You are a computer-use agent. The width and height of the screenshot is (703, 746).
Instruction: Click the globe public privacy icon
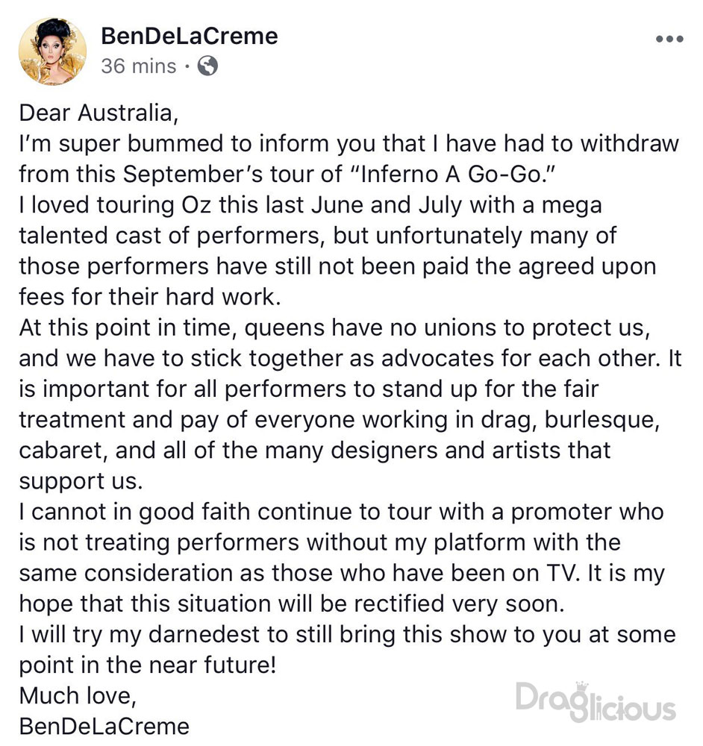coord(207,66)
